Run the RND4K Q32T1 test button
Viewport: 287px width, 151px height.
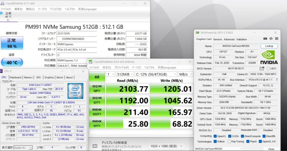tap(97, 112)
